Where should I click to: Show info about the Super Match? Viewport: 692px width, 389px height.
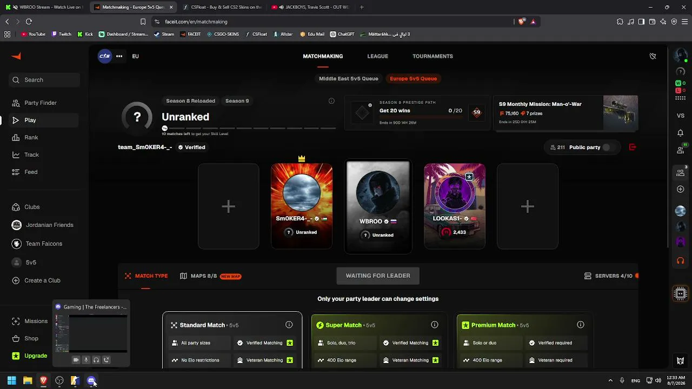tap(435, 325)
